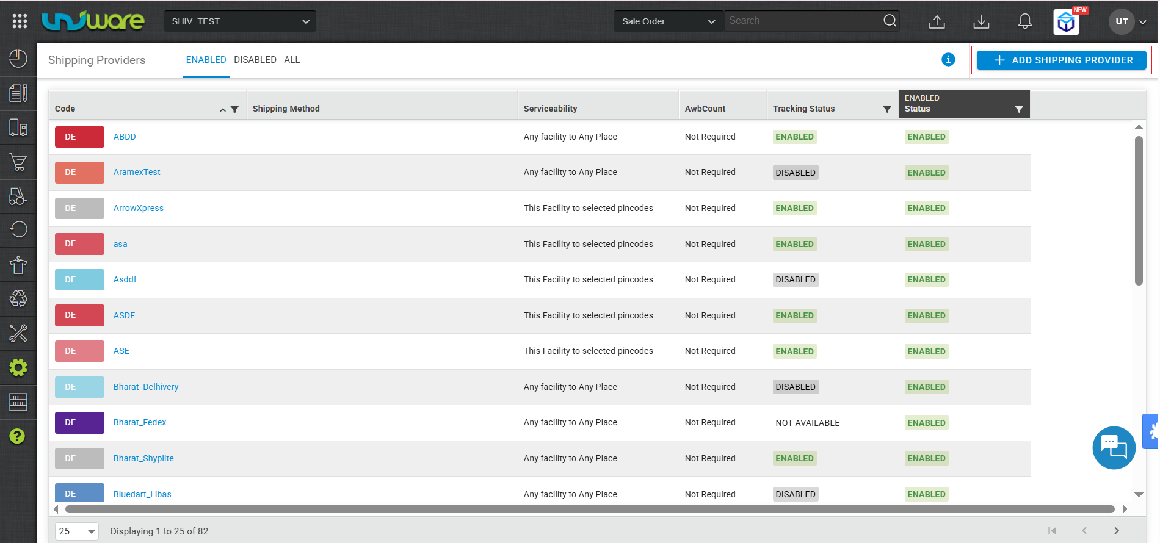Open the 25 page size dropdown
Screen dimensions: 1160x543
[x=78, y=531]
